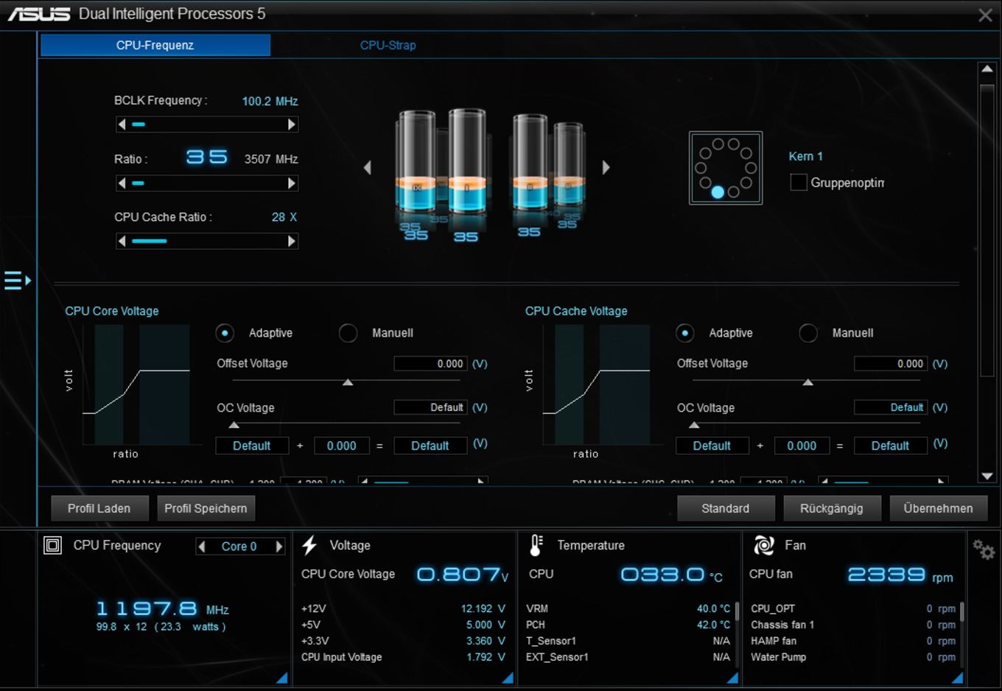
Task: Click CPU Cache 0.000 addend field
Action: 802,446
